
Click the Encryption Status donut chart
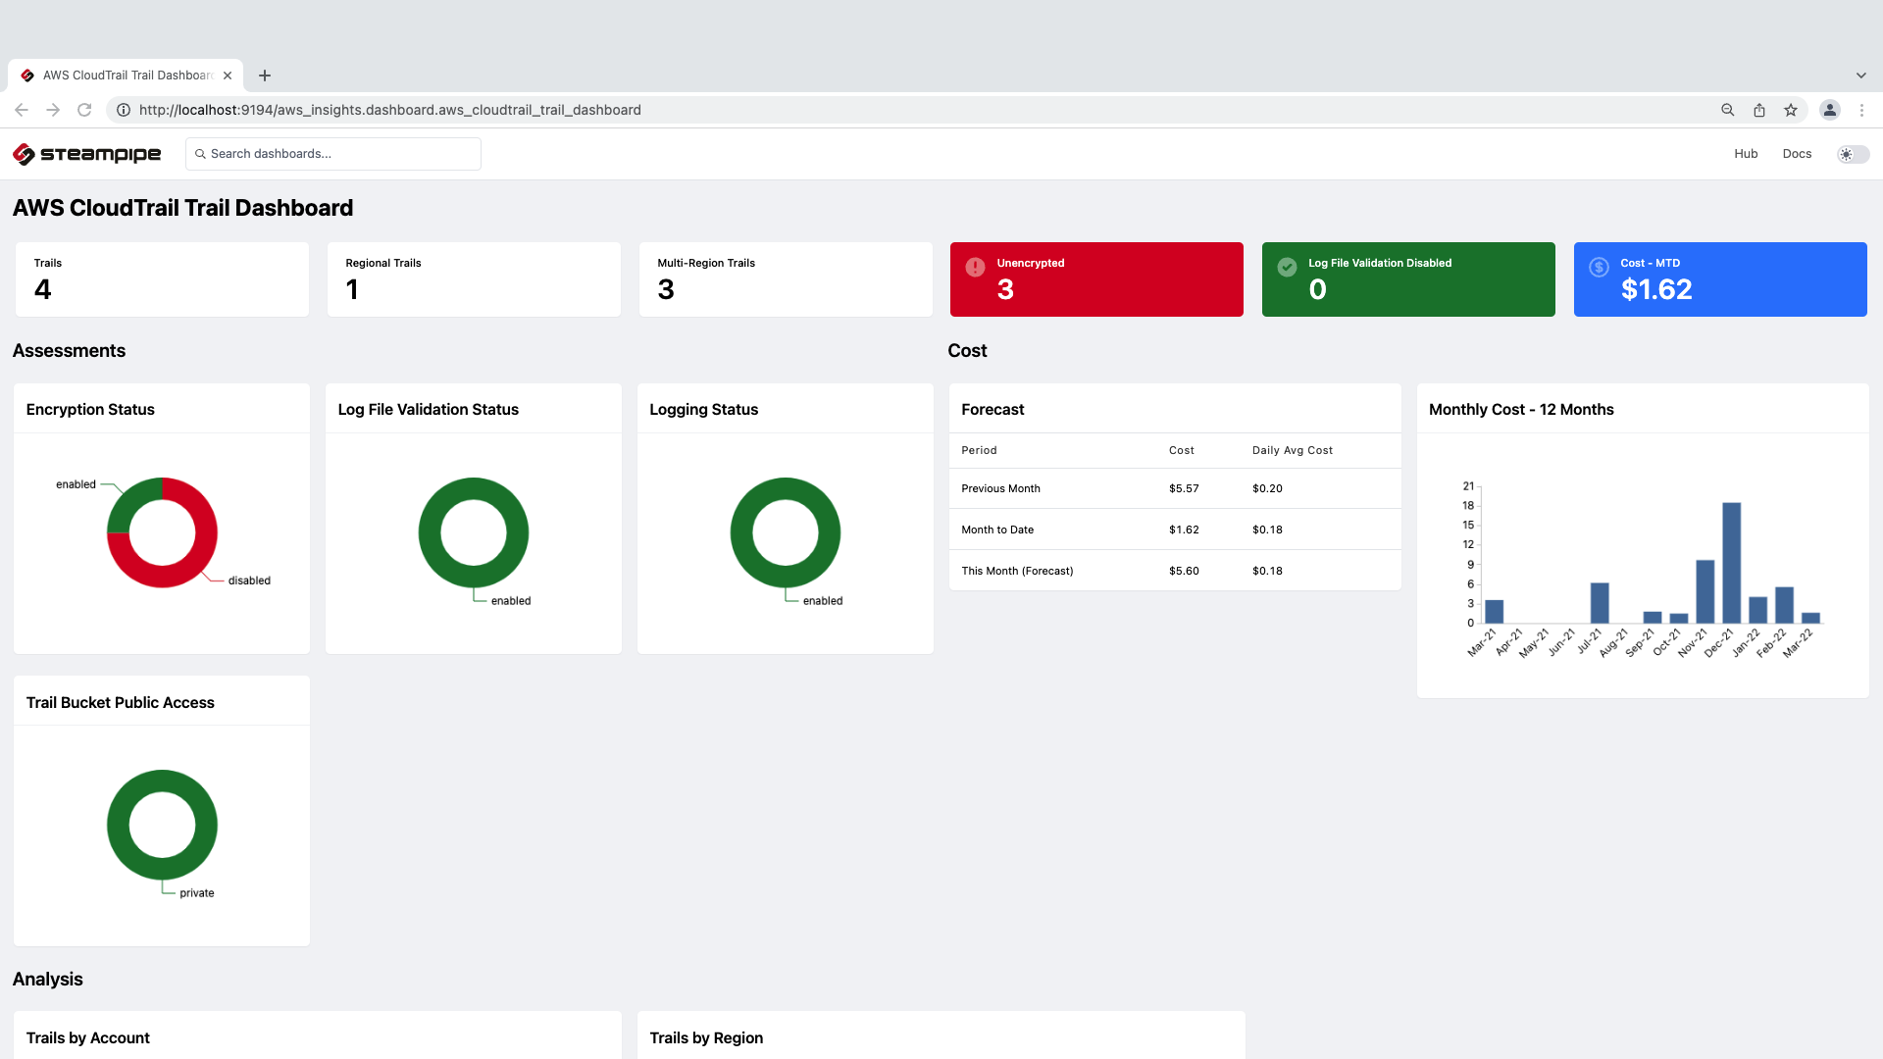coord(162,532)
